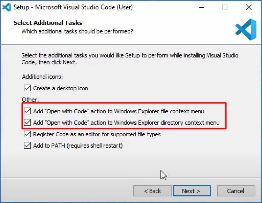The height and width of the screenshot is (203, 262).
Task: Disable the Add to PATH checkbox
Action: [27, 146]
